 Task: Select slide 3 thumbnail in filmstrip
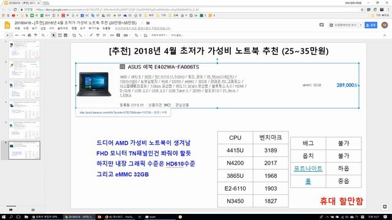24,90
